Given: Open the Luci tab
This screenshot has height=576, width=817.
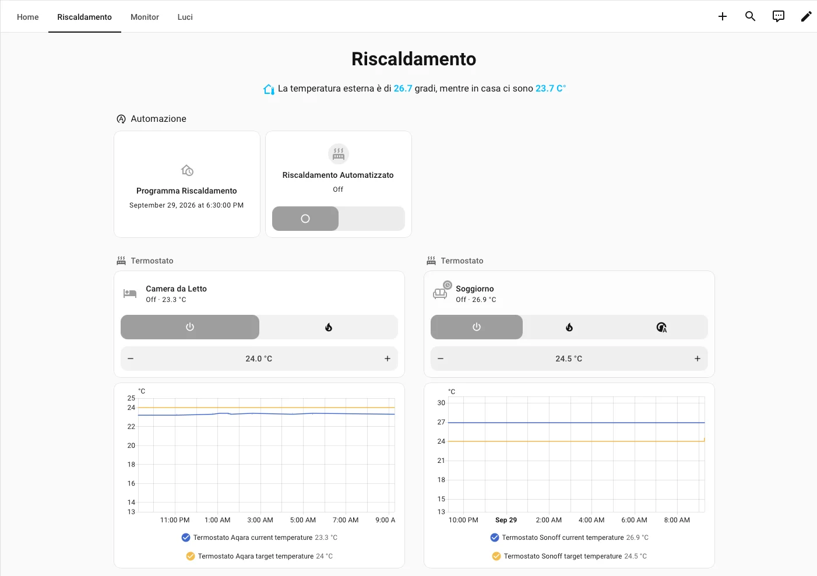Looking at the screenshot, I should [x=185, y=17].
